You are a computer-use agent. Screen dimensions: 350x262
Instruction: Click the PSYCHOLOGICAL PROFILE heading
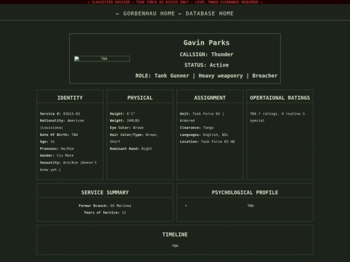(245, 193)
